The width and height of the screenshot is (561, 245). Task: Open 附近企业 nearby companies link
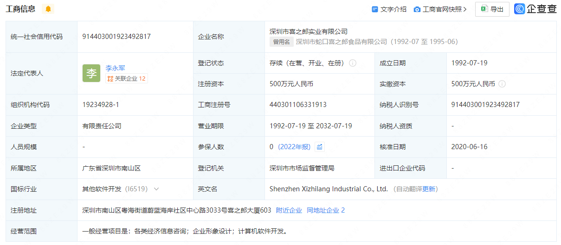(x=289, y=210)
